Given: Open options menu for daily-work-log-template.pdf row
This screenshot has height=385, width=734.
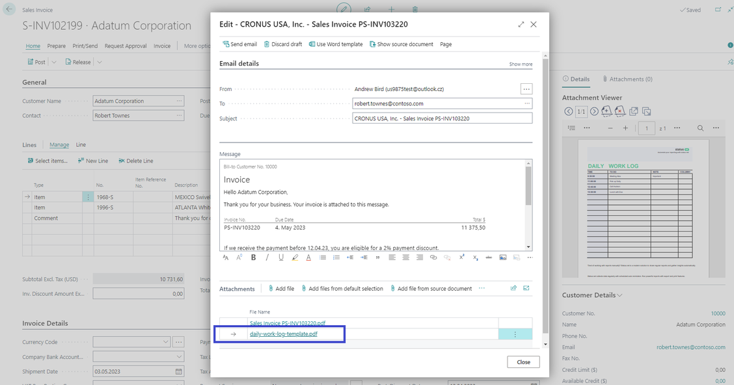Looking at the screenshot, I should tap(515, 334).
